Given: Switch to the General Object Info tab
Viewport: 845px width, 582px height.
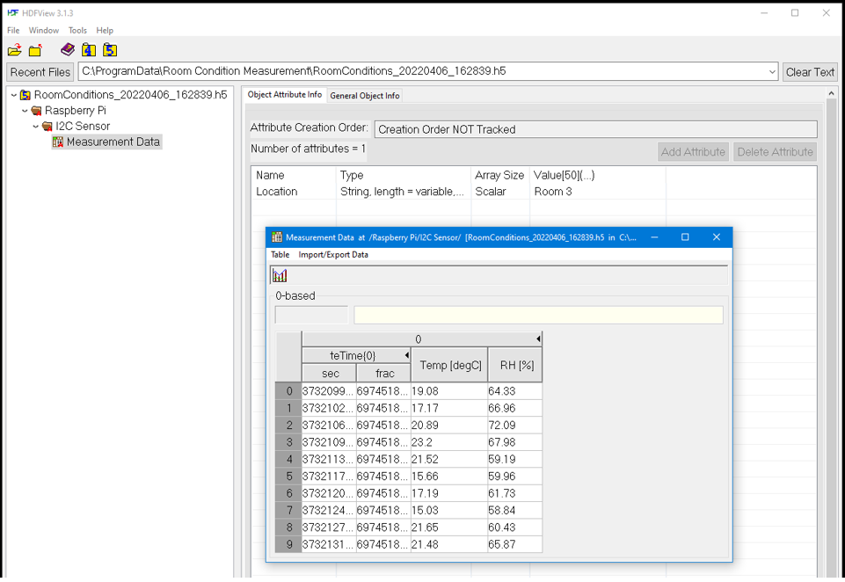Looking at the screenshot, I should click(364, 95).
